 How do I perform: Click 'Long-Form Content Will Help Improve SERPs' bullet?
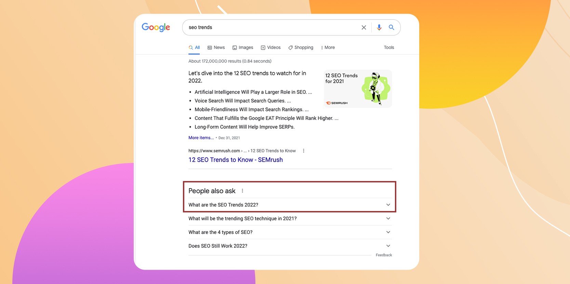pyautogui.click(x=244, y=127)
